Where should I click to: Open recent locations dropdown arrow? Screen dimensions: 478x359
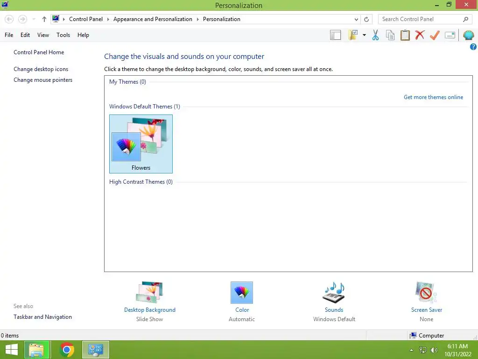(x=34, y=19)
